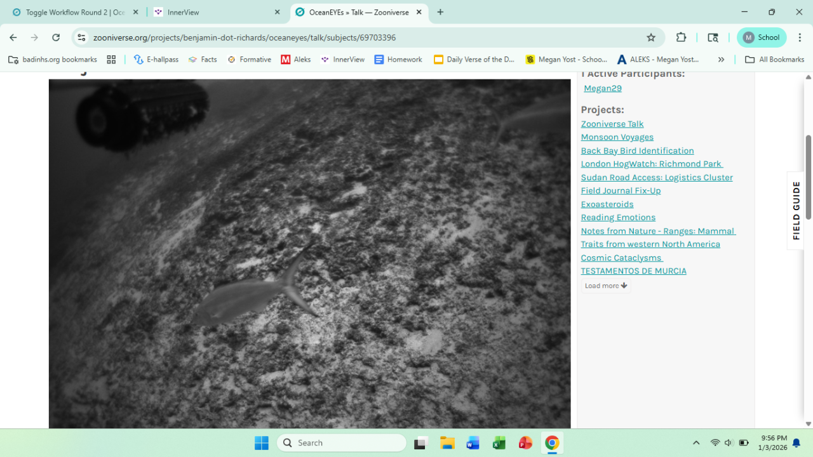Open the Homework bookmark

click(x=398, y=59)
